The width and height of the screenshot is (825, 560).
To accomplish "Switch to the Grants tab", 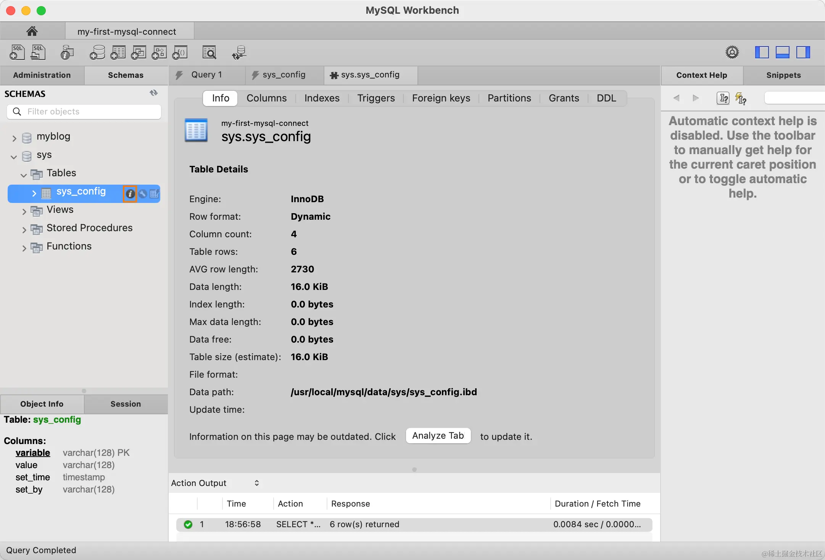I will 564,98.
